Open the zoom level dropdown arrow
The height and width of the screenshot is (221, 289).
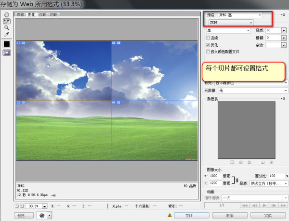tap(45, 206)
